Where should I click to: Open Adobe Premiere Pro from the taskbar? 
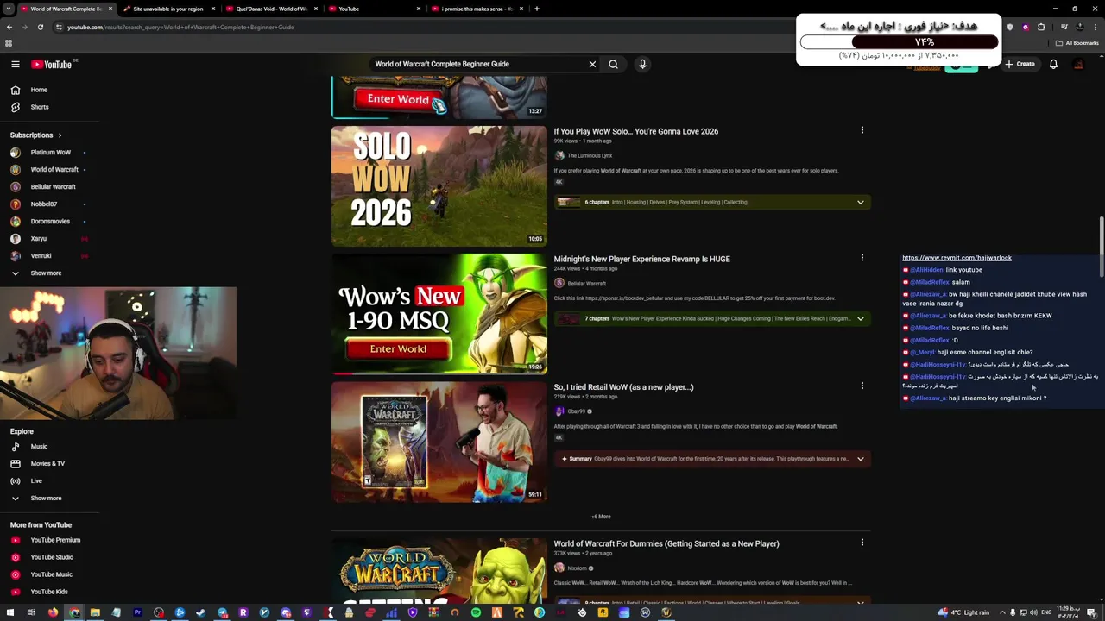[137, 612]
